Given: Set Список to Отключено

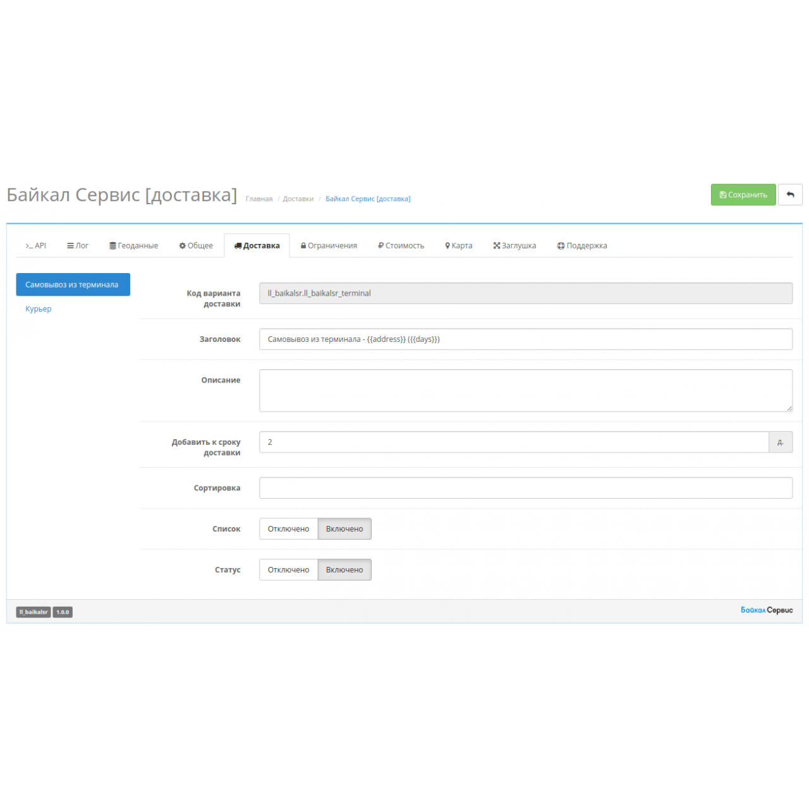Looking at the screenshot, I should point(288,529).
